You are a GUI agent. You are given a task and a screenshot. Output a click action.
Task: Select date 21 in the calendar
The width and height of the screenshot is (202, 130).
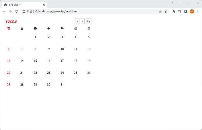pyautogui.click(x=22, y=73)
